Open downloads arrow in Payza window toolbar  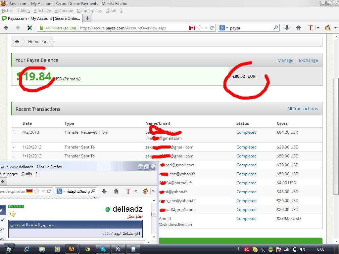pyautogui.click(x=287, y=28)
